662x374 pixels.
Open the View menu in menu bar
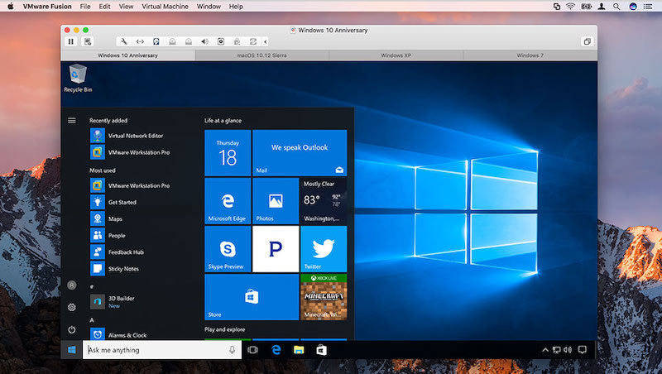pos(126,7)
